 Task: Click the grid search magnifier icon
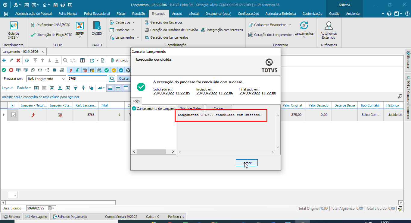(x=400, y=97)
